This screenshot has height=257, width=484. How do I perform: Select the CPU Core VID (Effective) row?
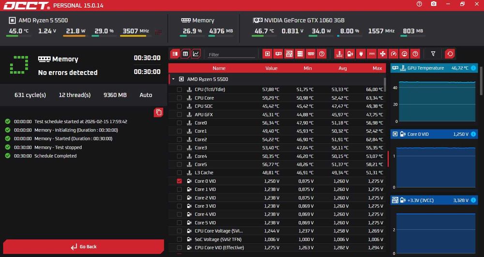coord(277,248)
